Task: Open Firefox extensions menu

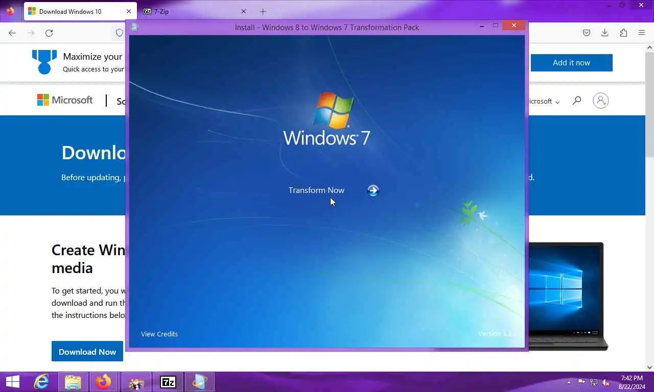Action: point(623,33)
